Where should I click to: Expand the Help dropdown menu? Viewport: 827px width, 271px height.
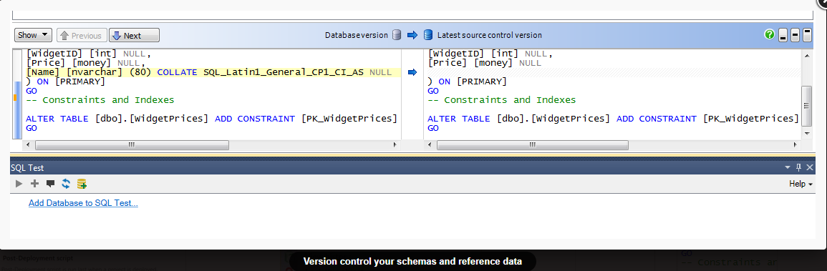pyautogui.click(x=801, y=184)
